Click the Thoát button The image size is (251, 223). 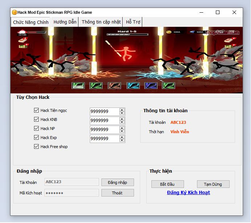coord(118,193)
